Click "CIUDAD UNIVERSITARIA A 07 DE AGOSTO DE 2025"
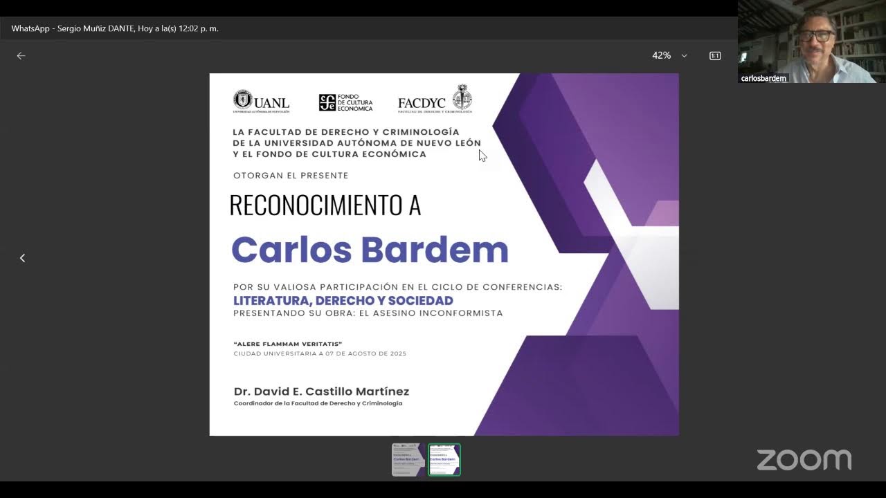Screen dimensions: 886x498 (x=320, y=353)
